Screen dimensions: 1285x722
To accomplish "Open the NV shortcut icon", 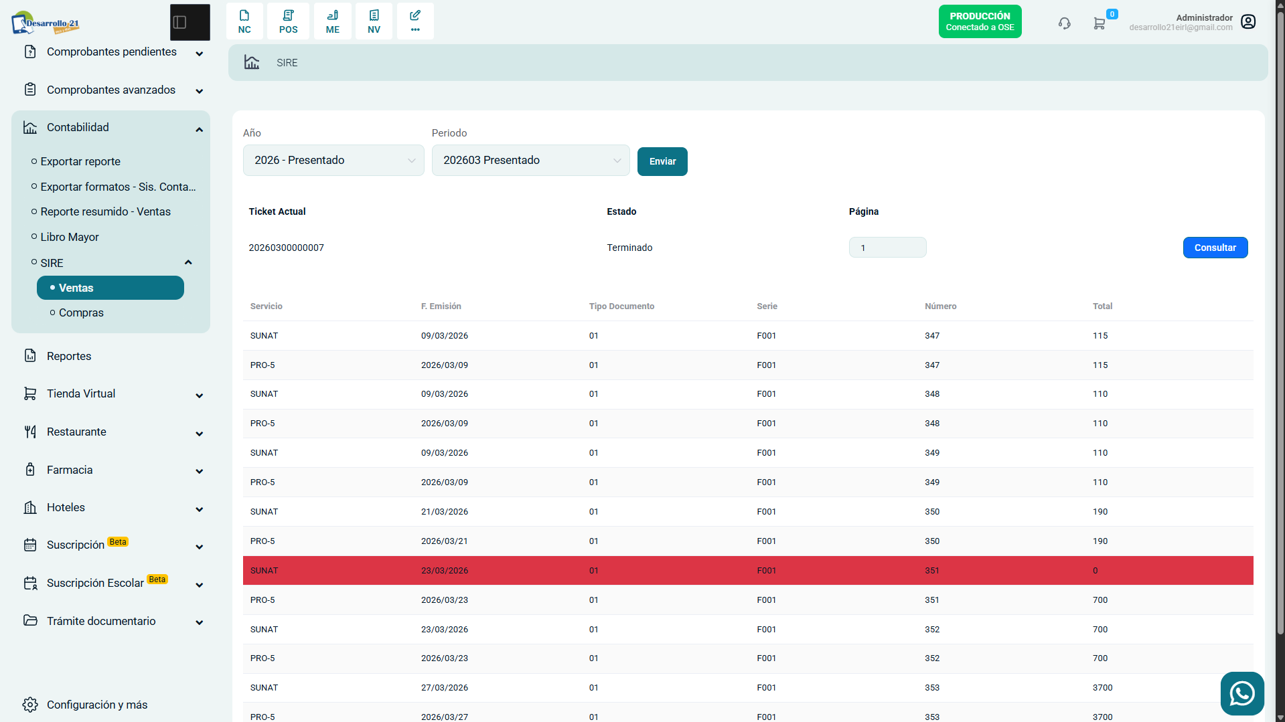I will [x=374, y=21].
